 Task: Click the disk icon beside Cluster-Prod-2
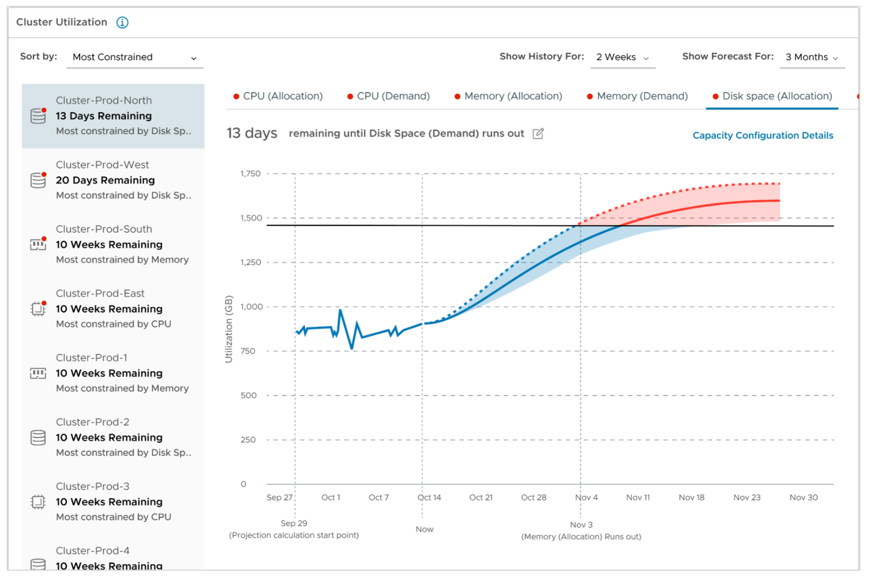[38, 437]
